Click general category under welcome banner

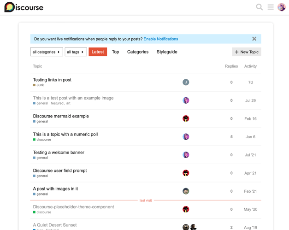[41, 158]
